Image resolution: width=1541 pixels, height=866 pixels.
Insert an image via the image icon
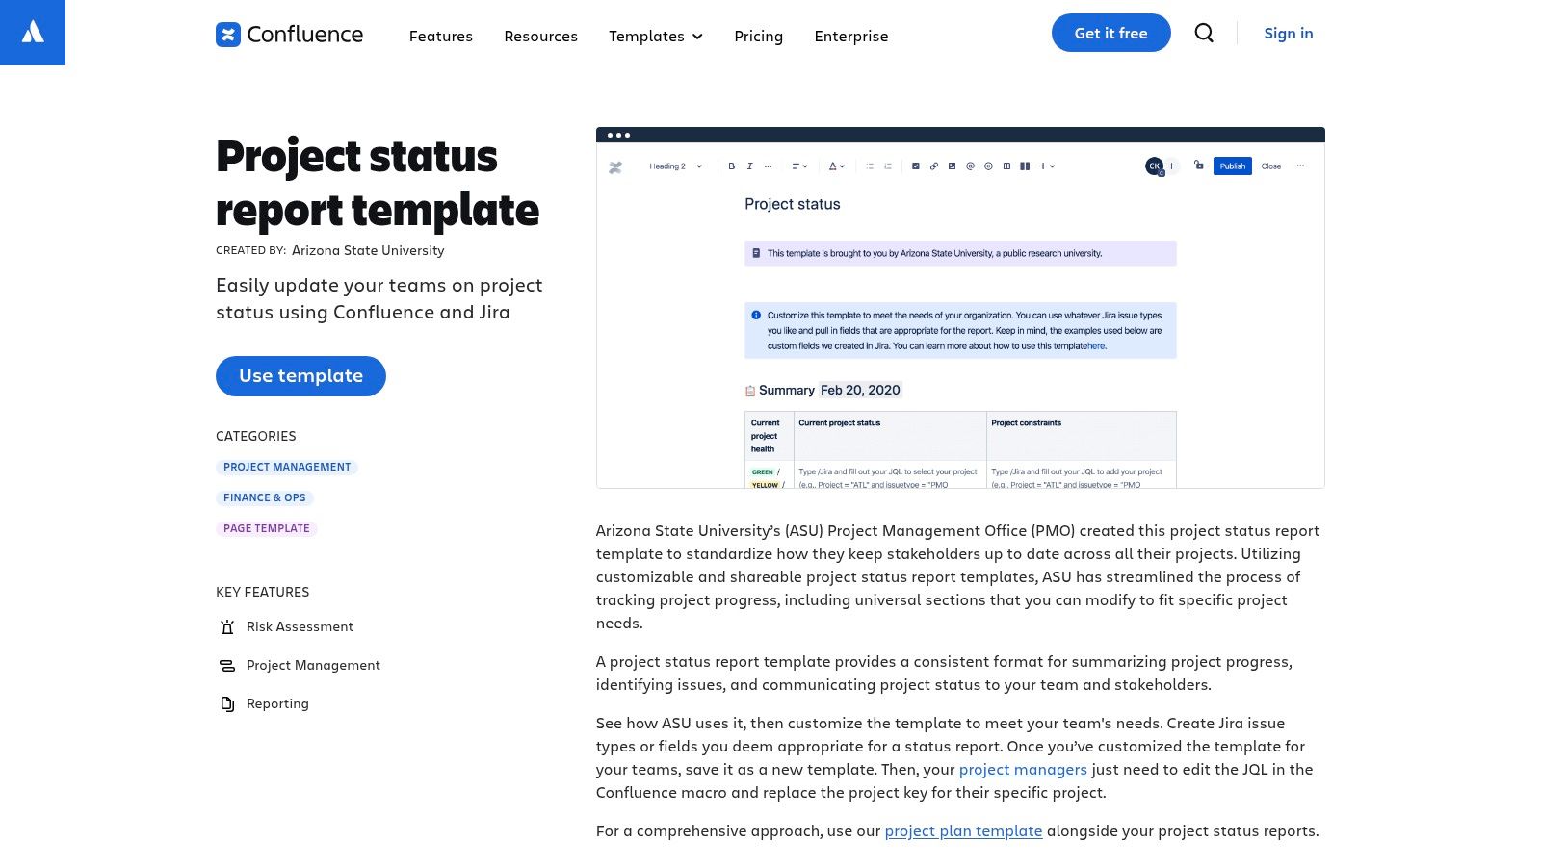tap(952, 166)
